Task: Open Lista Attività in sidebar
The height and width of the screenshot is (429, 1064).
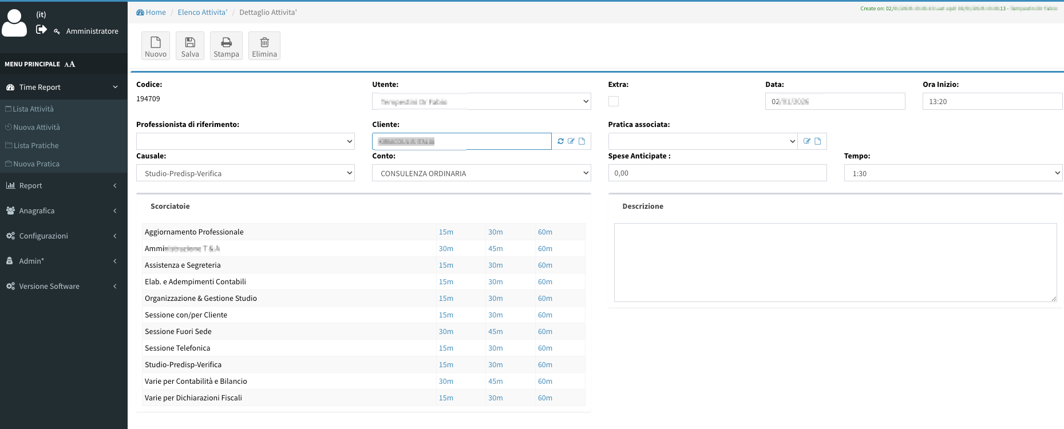Action: 33,109
